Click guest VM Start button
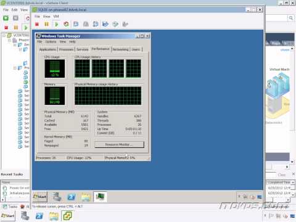Viewport: 296px width, 222px height. tap(40, 197)
